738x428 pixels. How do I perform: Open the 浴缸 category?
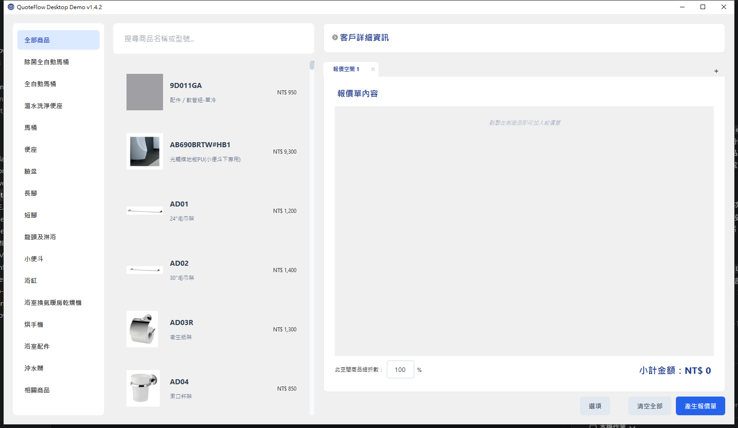[58, 281]
